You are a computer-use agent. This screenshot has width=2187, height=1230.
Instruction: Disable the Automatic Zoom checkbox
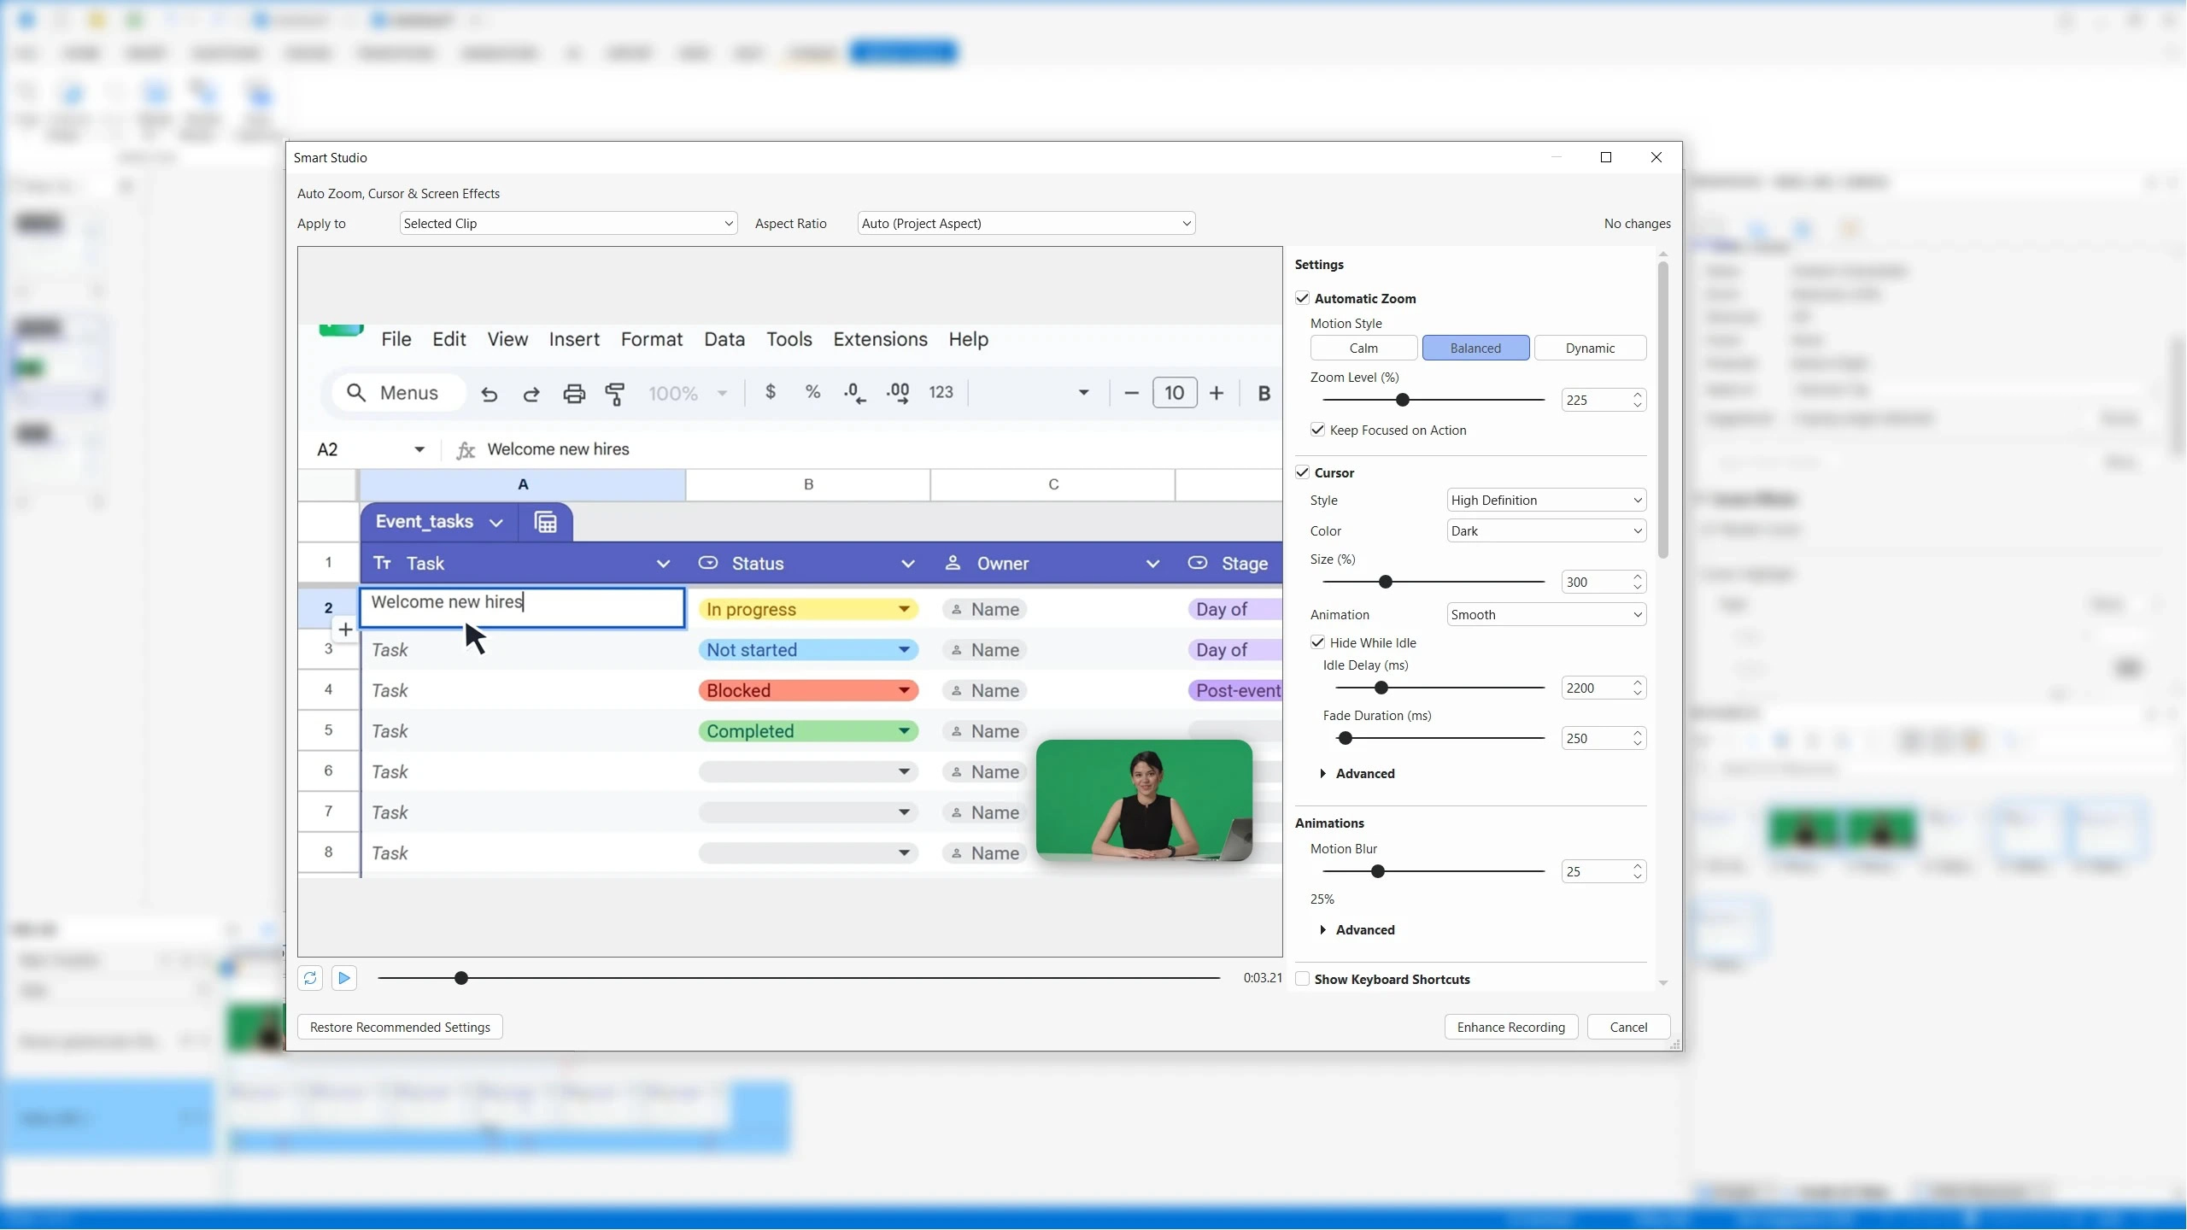[x=1302, y=298]
